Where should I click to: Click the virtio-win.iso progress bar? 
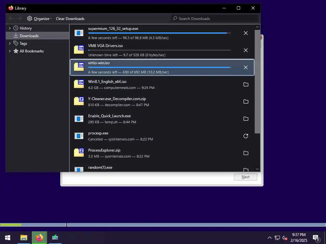[x=159, y=67]
